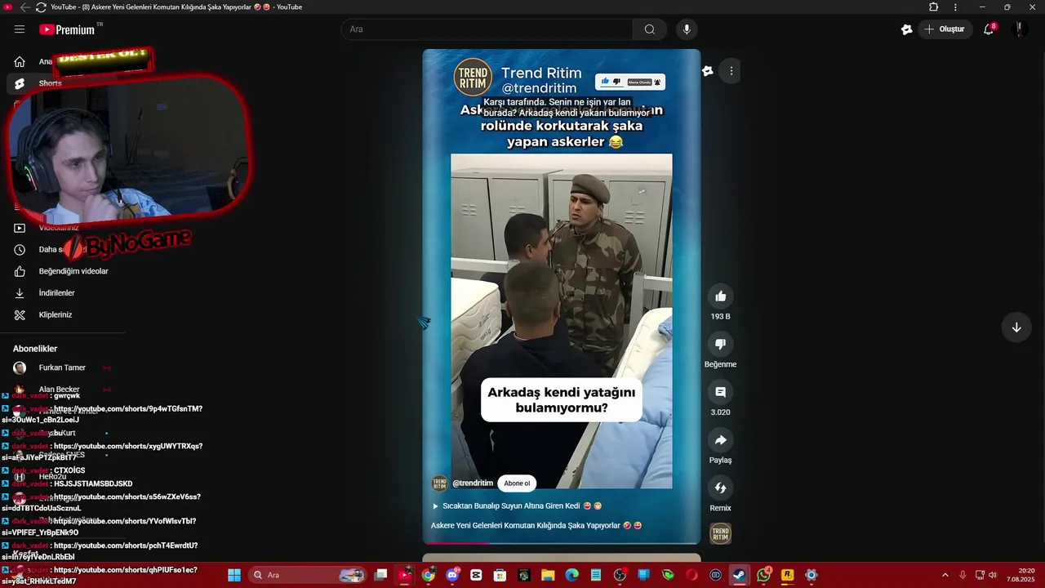
Task: Reload the page with the refresh icon
Action: click(x=41, y=7)
